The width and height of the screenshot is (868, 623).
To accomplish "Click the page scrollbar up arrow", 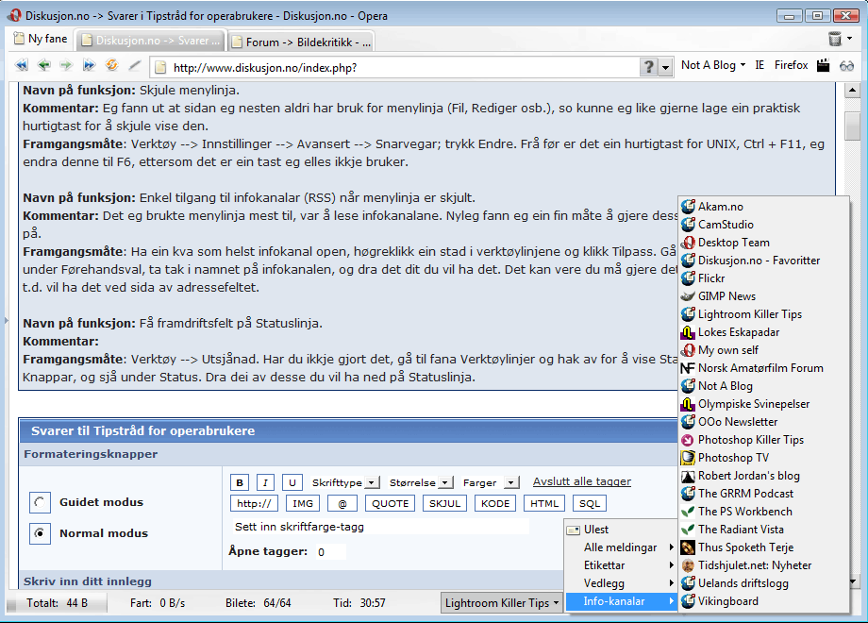I will pyautogui.click(x=853, y=90).
